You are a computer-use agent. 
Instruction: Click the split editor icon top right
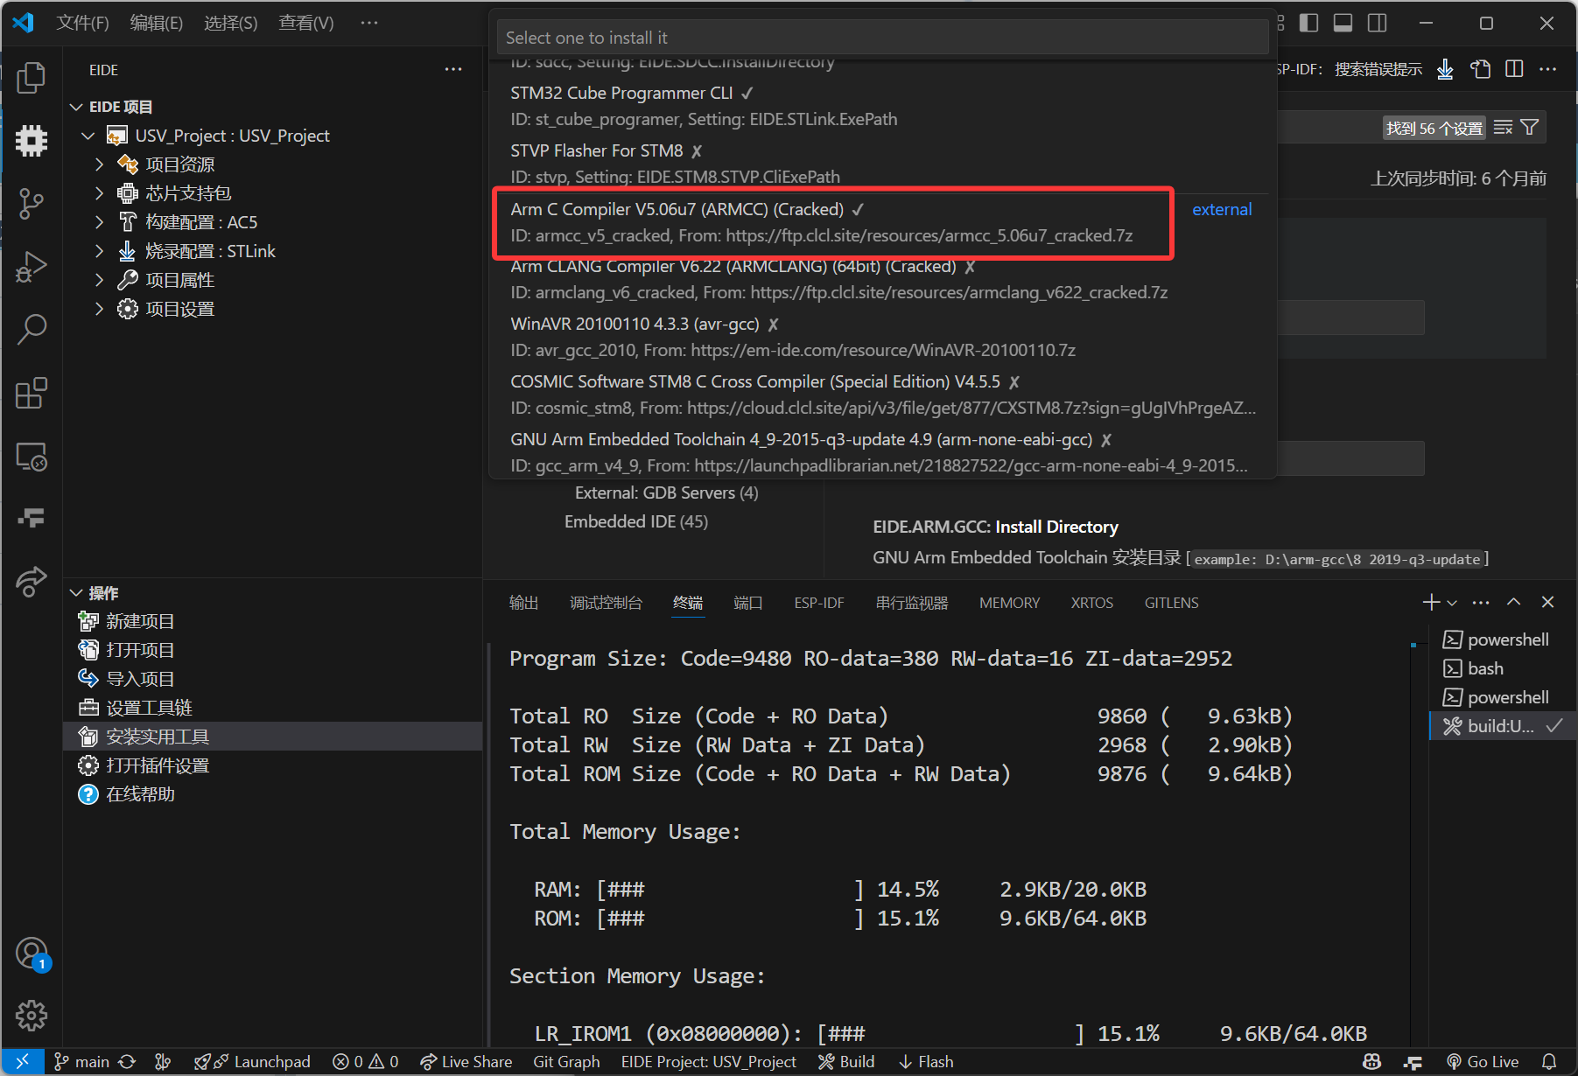[1515, 69]
